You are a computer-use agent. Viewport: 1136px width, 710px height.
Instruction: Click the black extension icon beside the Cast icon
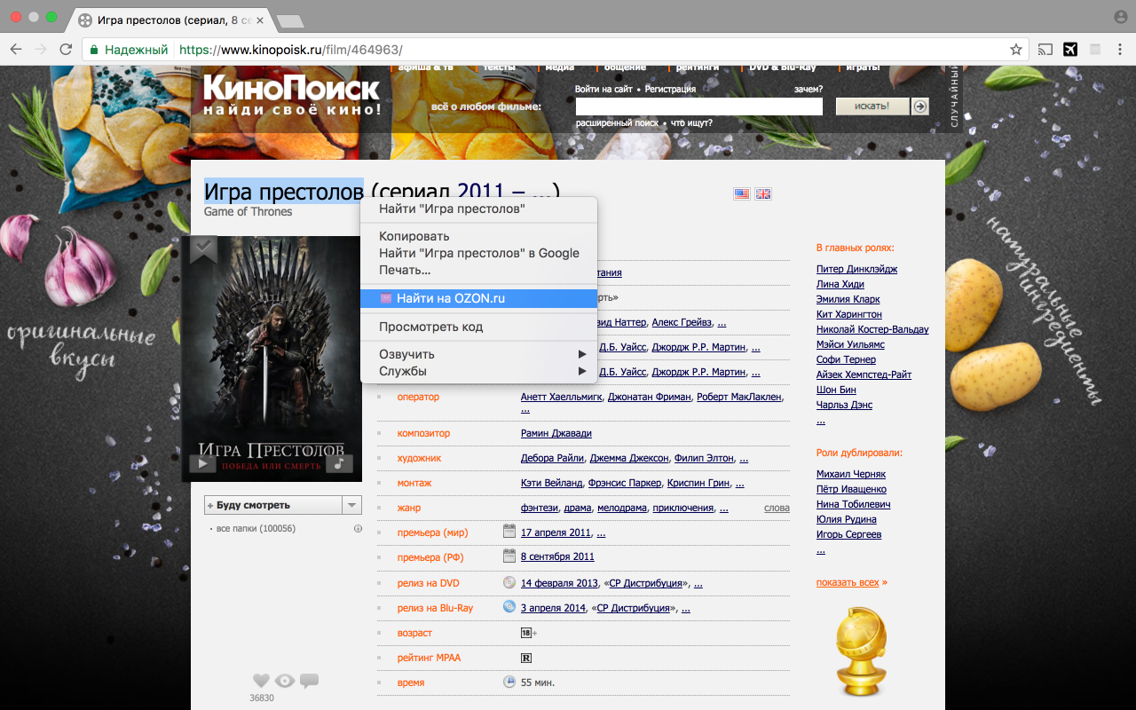click(1070, 50)
